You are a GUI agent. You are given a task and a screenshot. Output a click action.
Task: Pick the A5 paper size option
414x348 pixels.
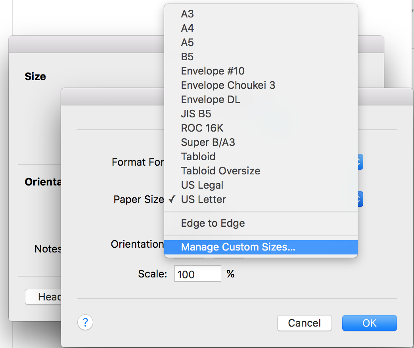tap(188, 42)
